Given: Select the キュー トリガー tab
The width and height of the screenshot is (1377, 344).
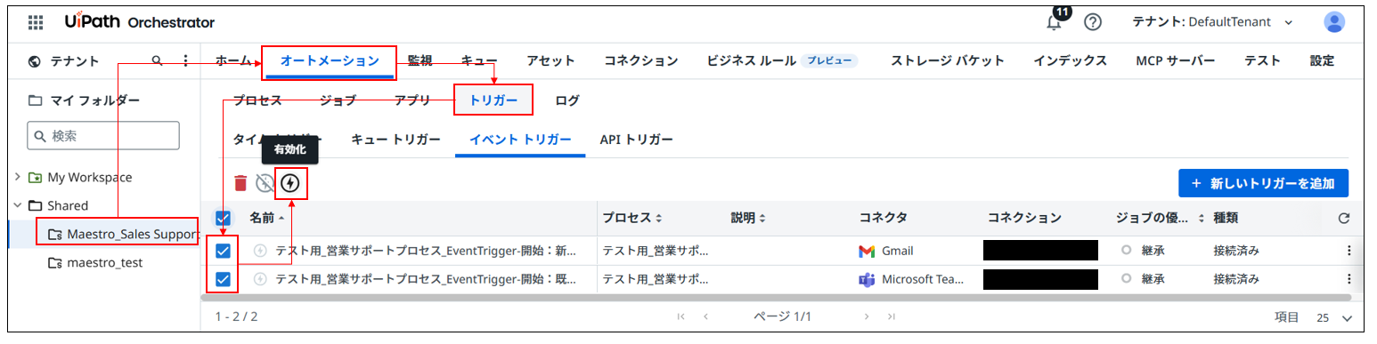Looking at the screenshot, I should click(x=395, y=140).
